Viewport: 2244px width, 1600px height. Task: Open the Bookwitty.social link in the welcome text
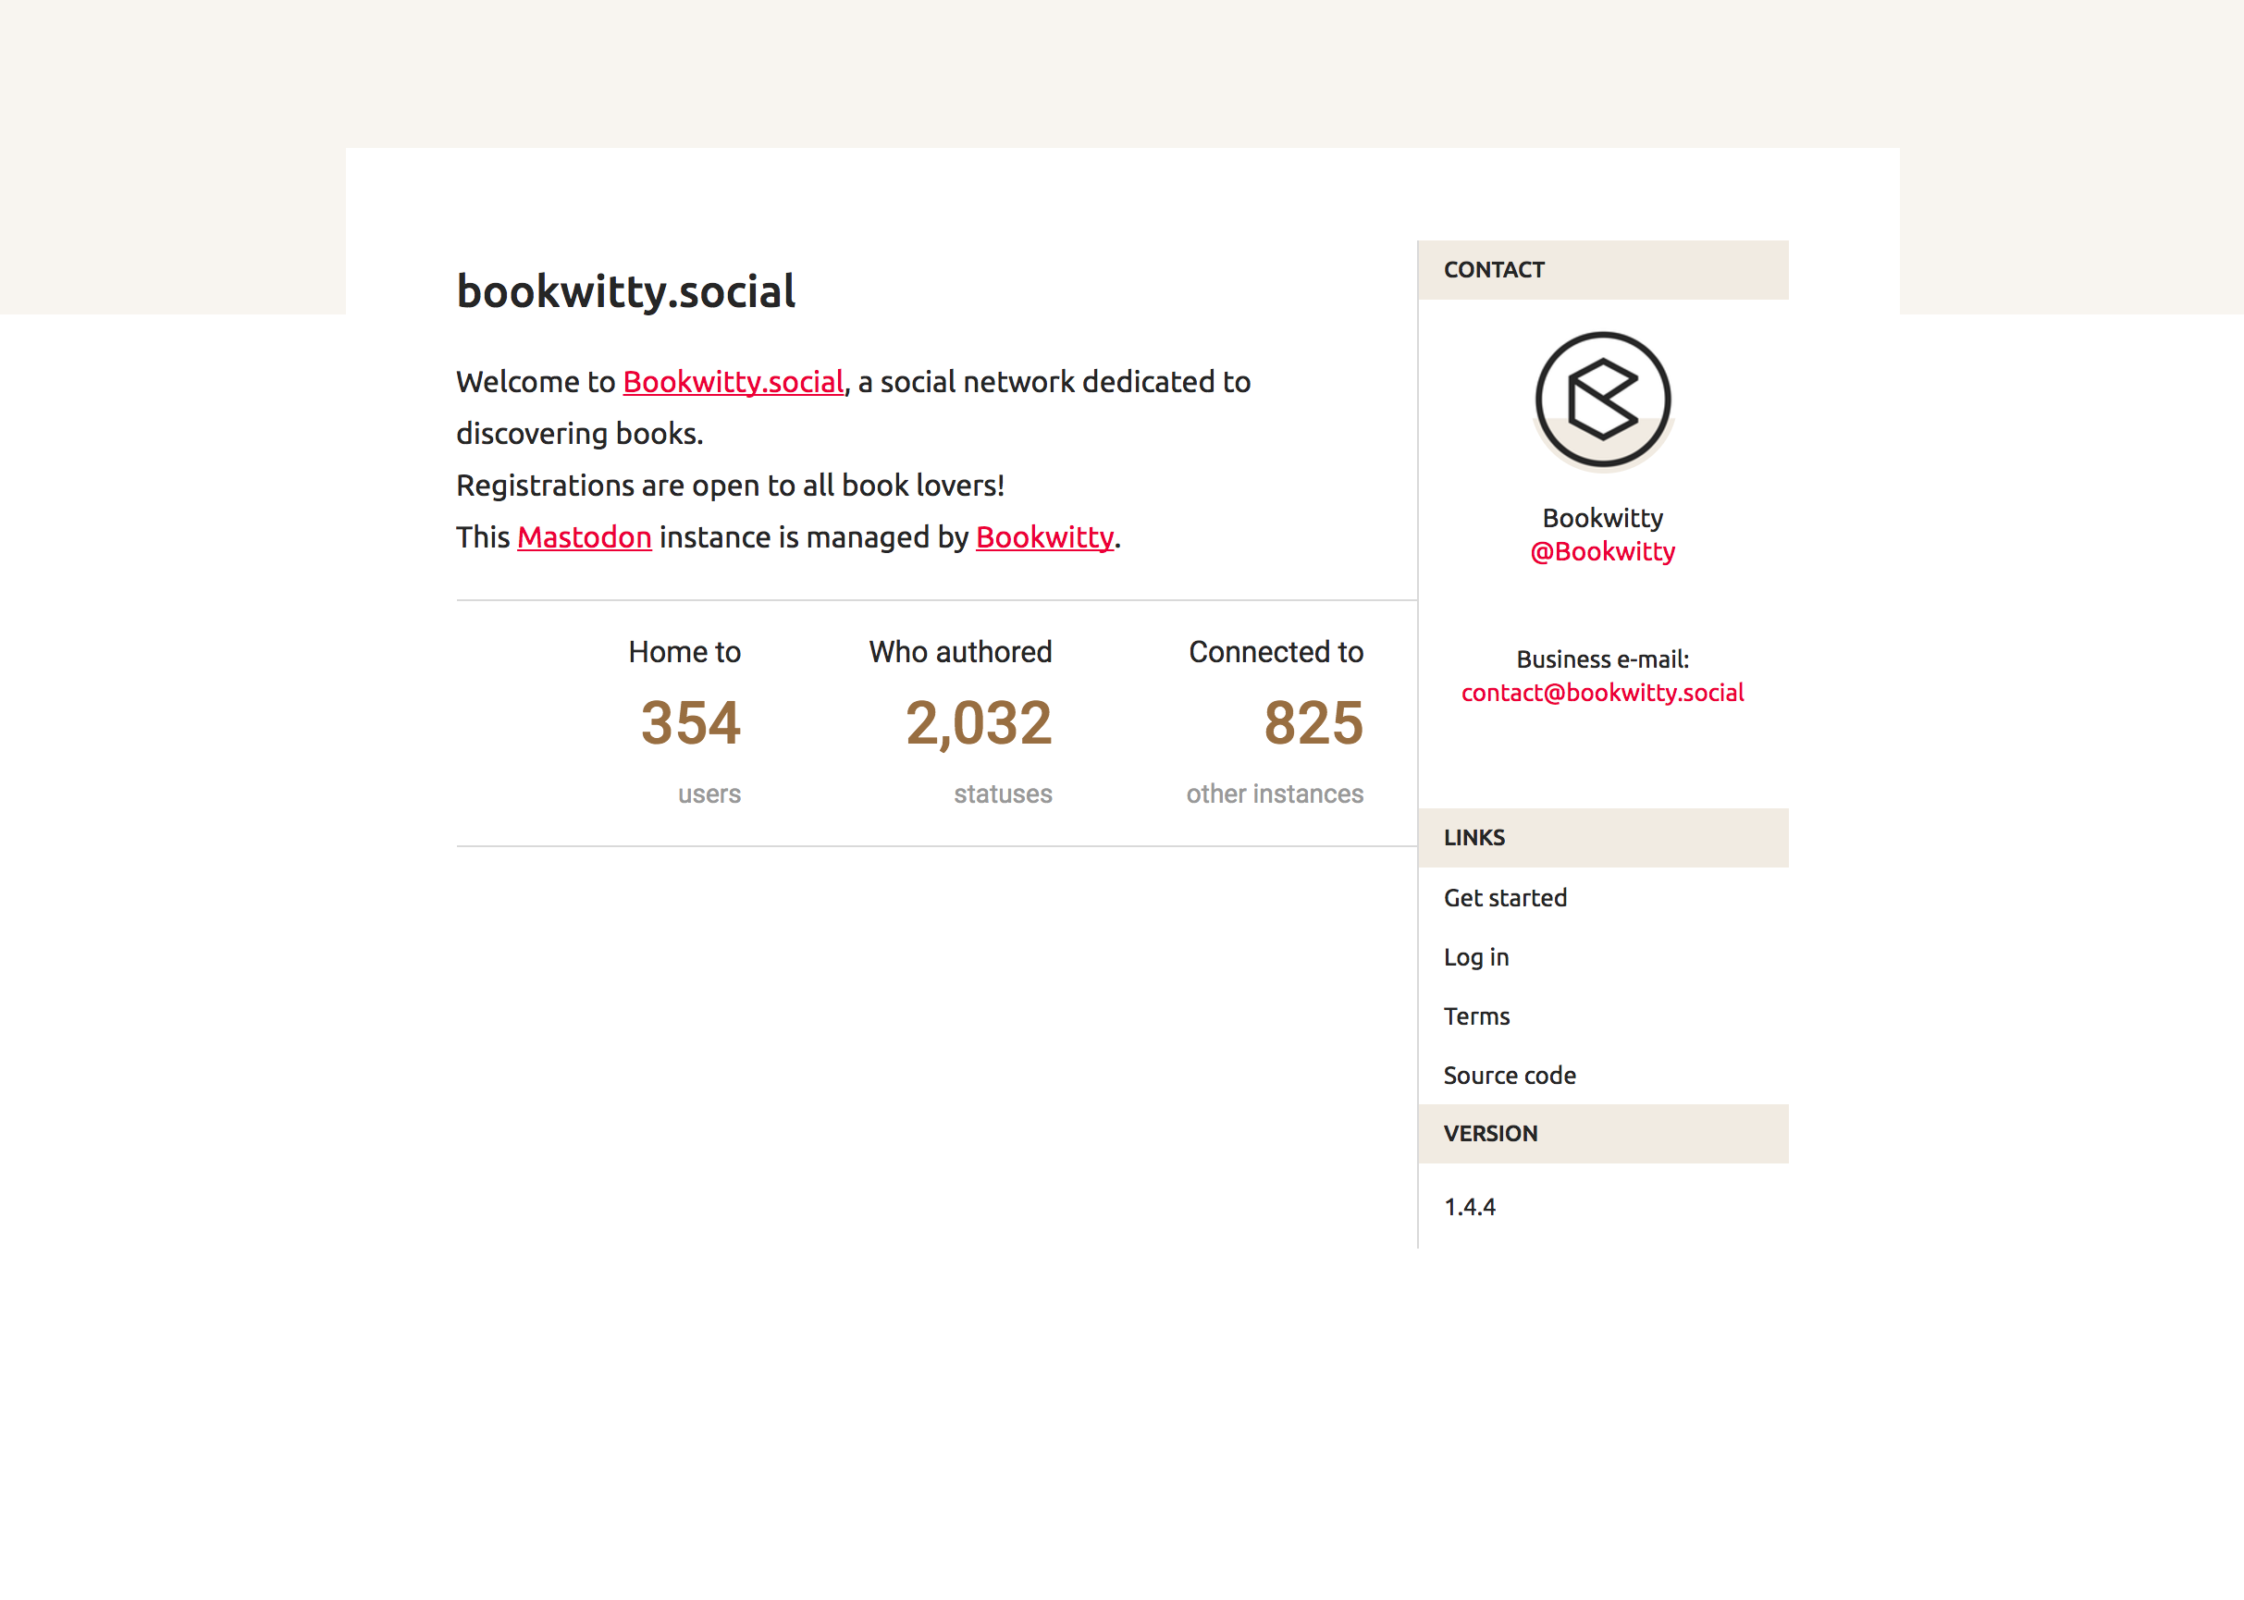click(x=733, y=382)
